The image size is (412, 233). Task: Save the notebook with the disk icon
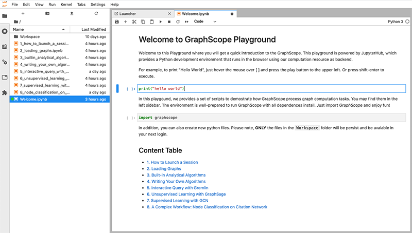[x=117, y=22]
